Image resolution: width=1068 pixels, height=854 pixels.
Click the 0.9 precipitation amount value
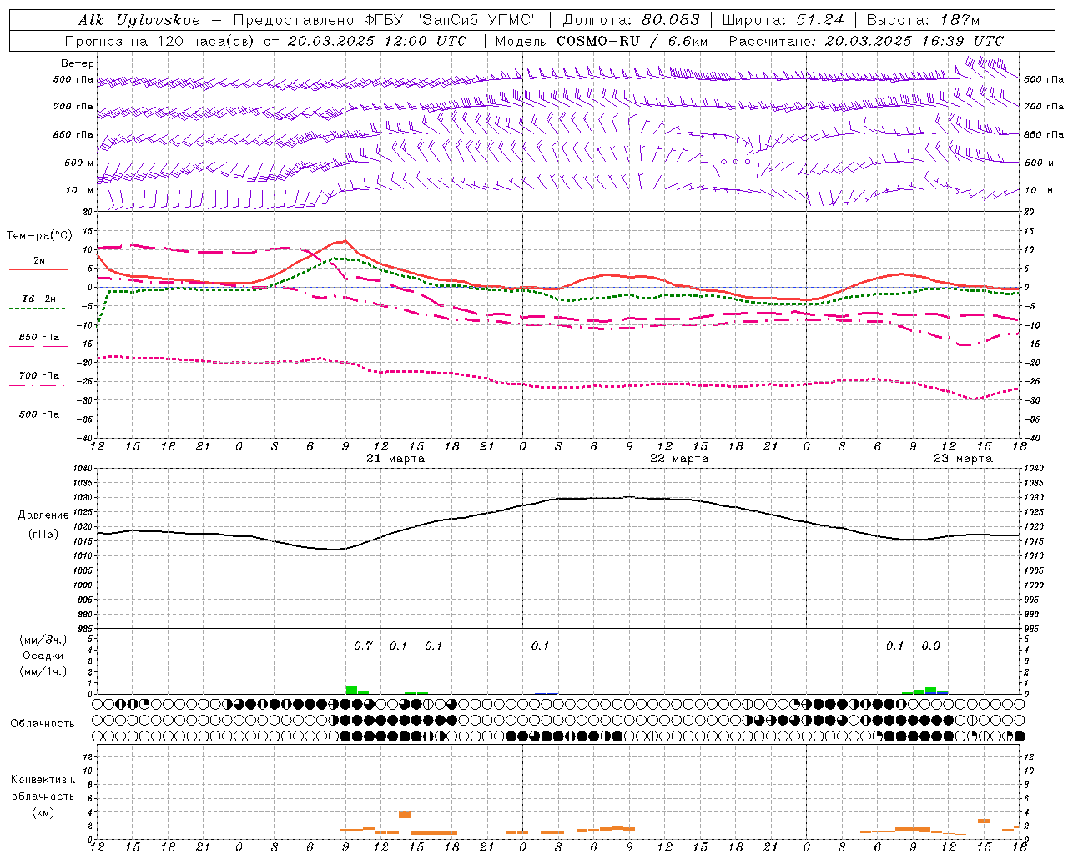tap(930, 646)
